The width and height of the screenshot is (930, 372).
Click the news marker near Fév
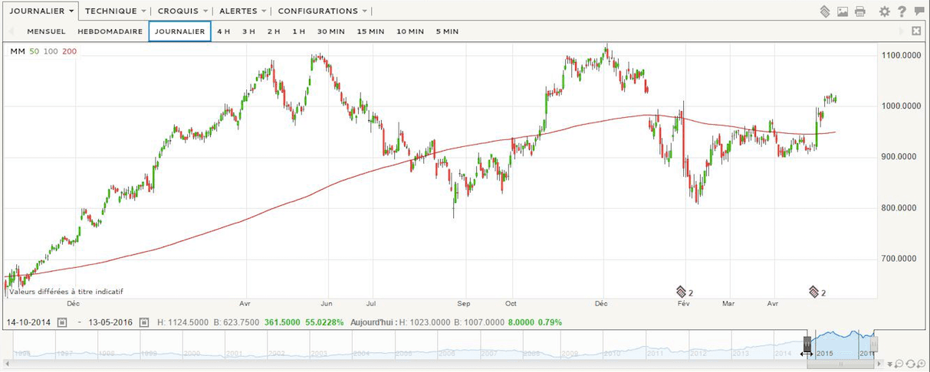(x=680, y=292)
